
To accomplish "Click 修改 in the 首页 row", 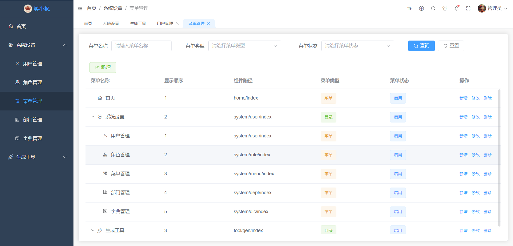I will (475, 98).
